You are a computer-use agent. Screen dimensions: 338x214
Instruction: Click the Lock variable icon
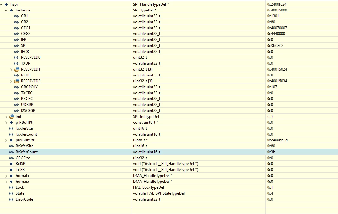coord(12,188)
